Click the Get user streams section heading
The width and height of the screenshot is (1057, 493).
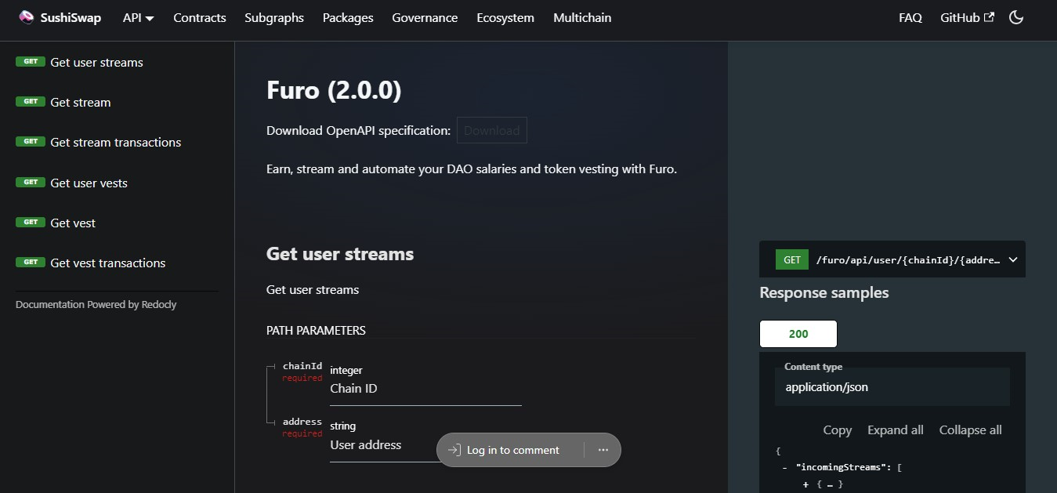coord(340,254)
